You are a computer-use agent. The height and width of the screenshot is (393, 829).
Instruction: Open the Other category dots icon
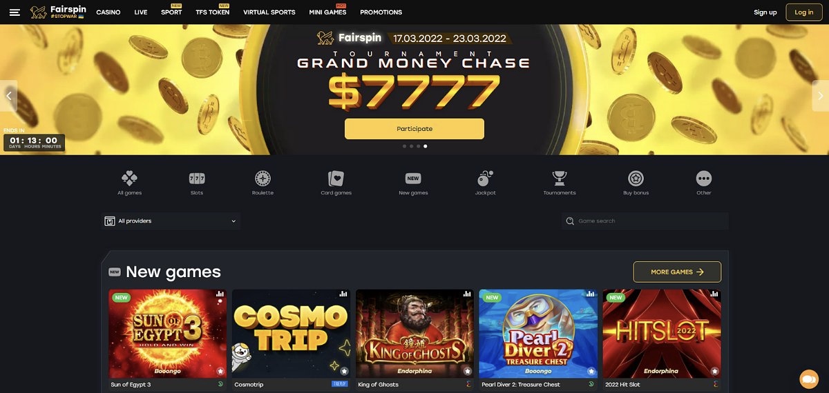704,178
